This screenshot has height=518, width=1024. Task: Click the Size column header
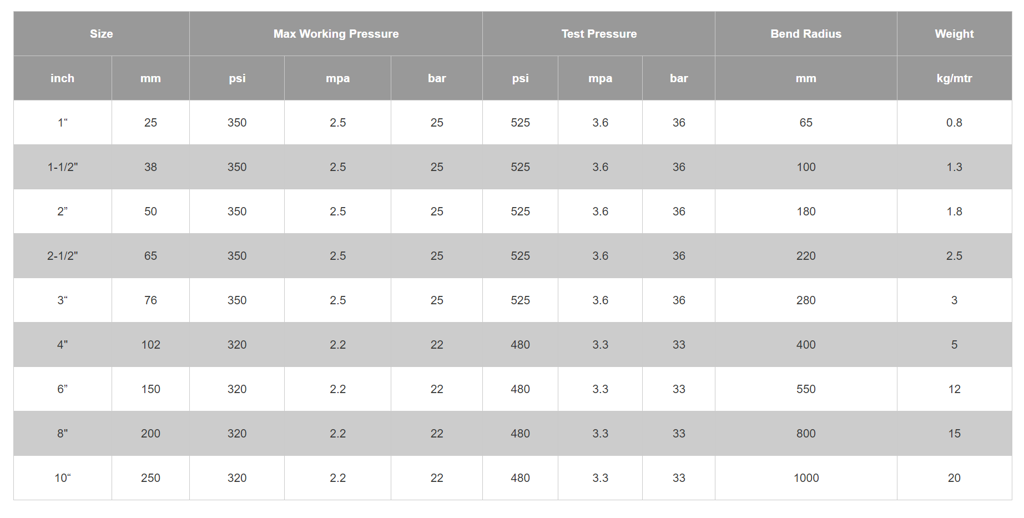(x=102, y=34)
